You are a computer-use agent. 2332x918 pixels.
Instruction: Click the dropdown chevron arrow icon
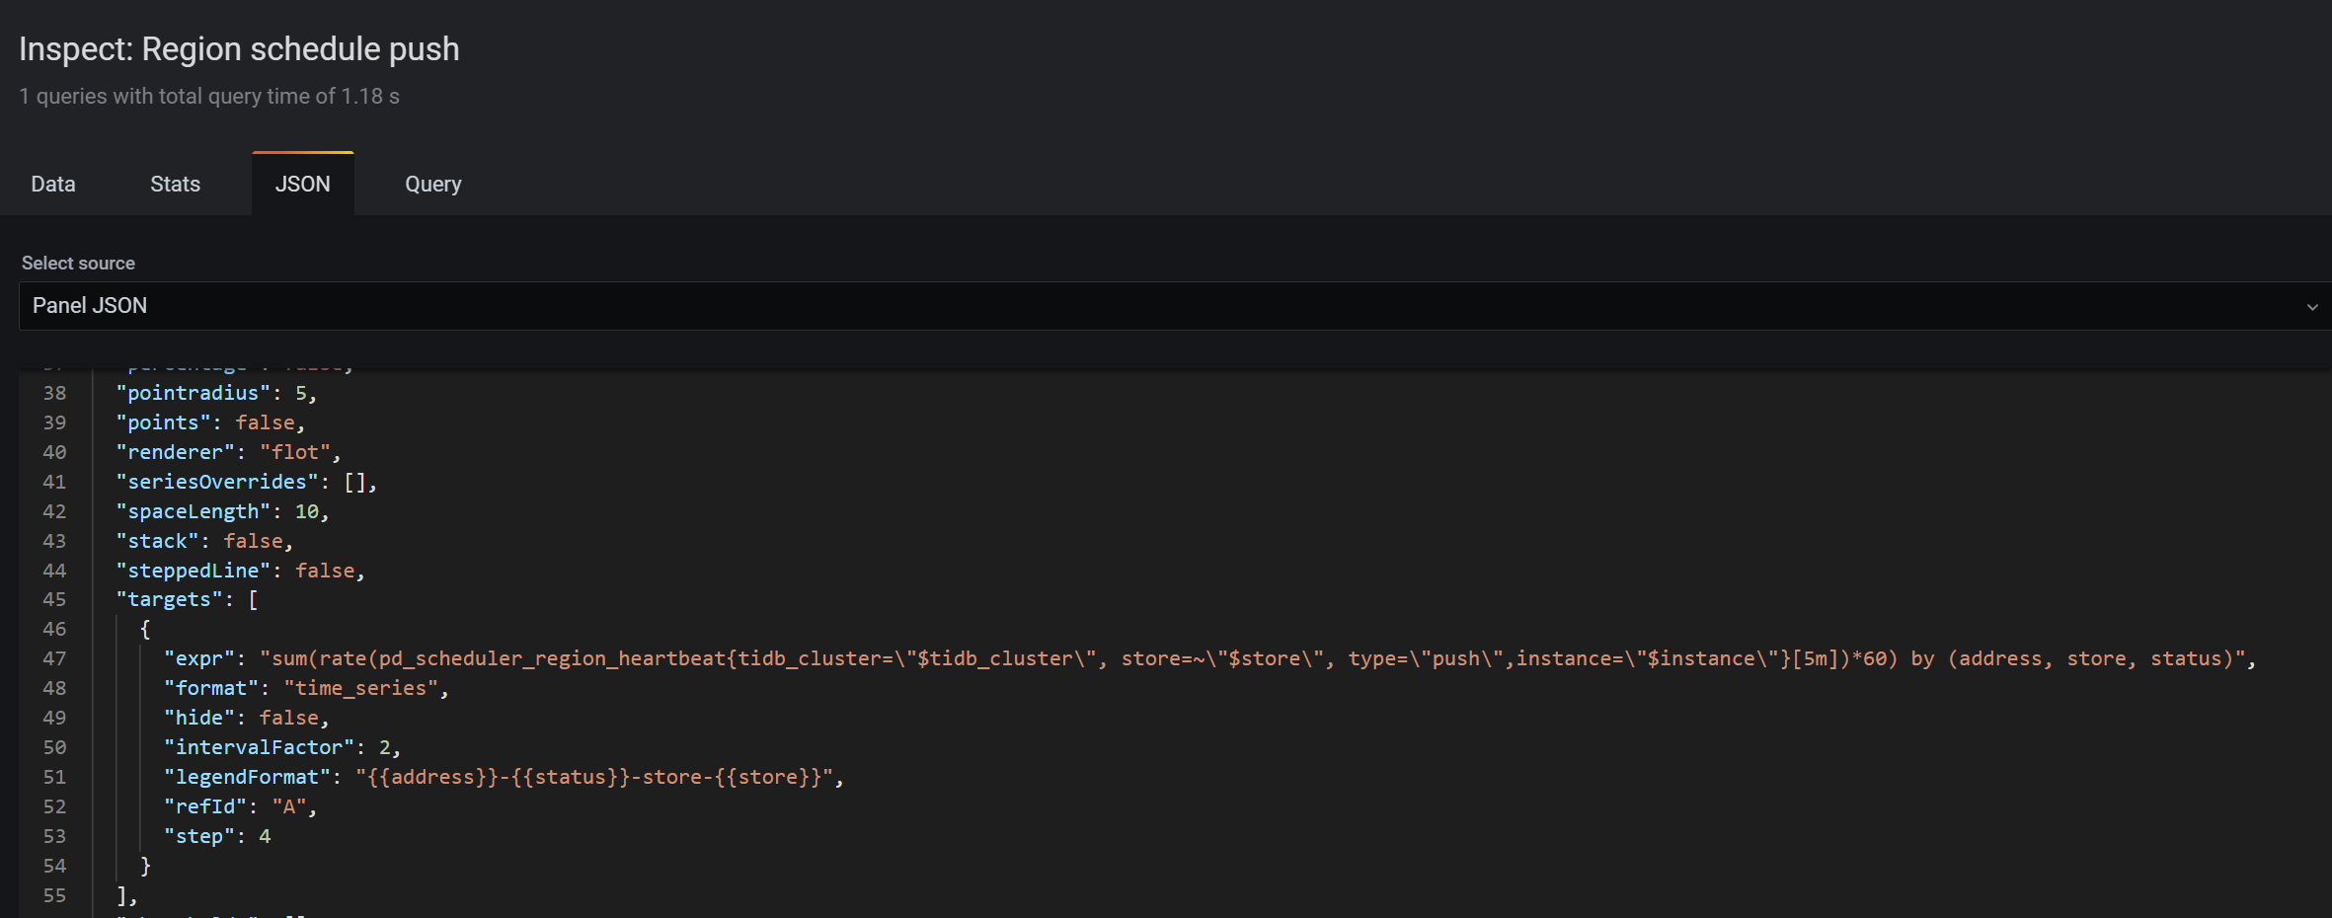point(2312,307)
